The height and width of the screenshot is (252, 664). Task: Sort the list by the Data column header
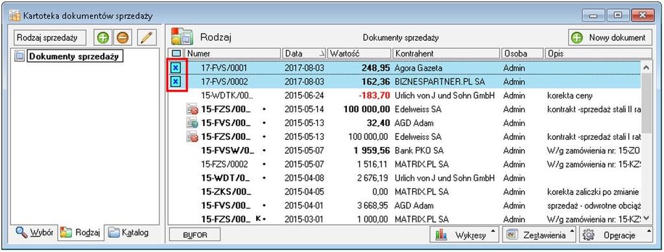pos(304,54)
